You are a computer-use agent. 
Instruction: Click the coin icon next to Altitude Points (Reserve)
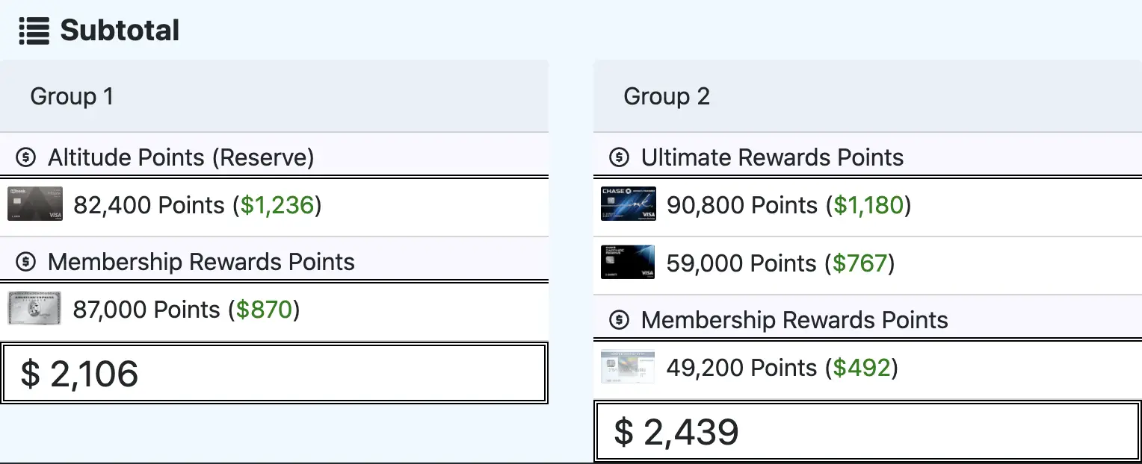pos(26,157)
